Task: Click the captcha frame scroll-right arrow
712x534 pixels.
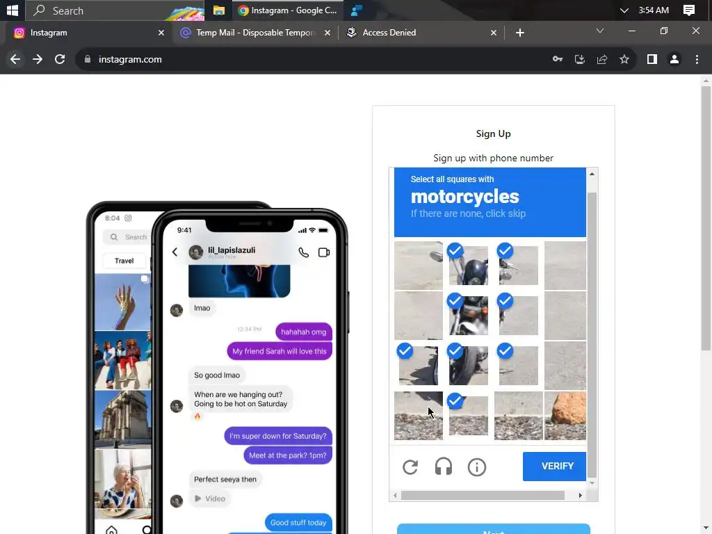Action: [581, 495]
